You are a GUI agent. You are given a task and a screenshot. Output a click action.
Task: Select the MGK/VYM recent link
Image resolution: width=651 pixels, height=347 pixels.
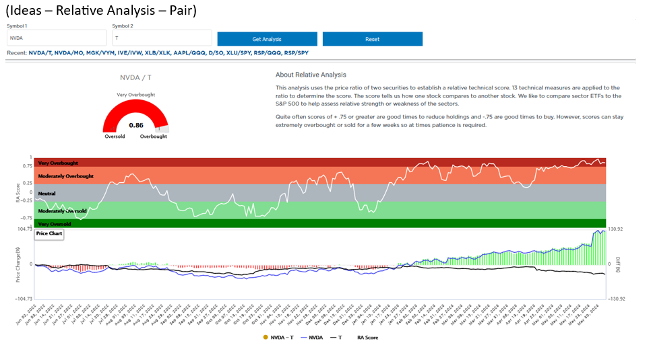point(100,53)
